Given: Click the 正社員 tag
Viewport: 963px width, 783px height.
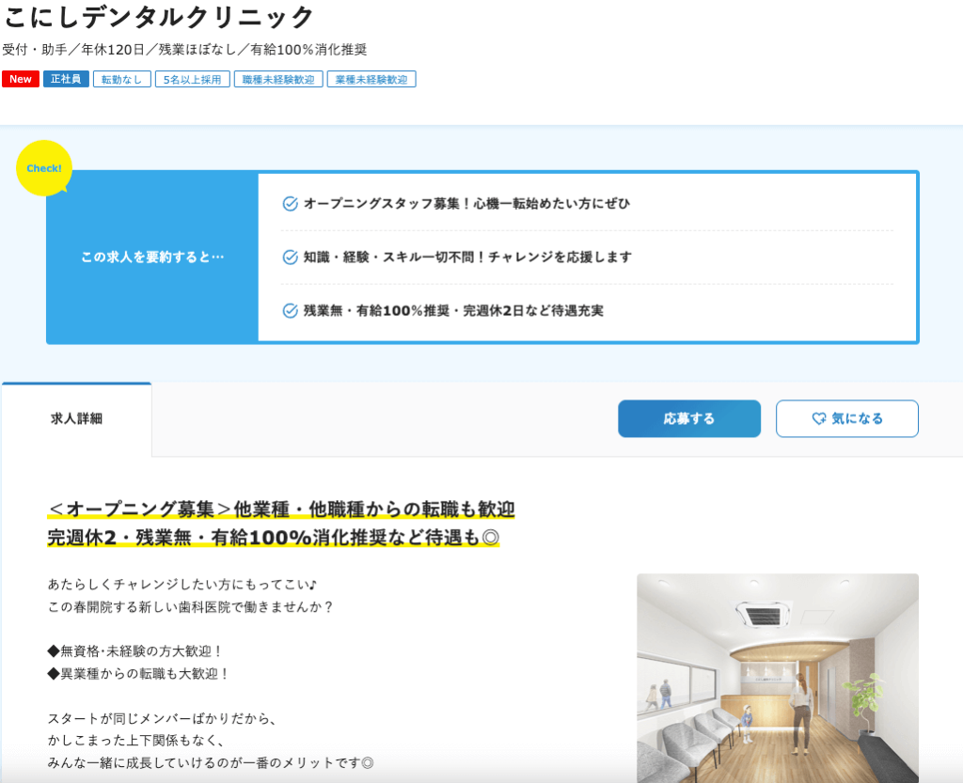Looking at the screenshot, I should pos(66,79).
